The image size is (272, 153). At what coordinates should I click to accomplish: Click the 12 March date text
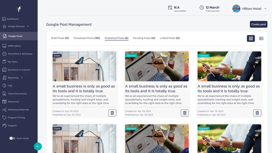click(212, 7)
